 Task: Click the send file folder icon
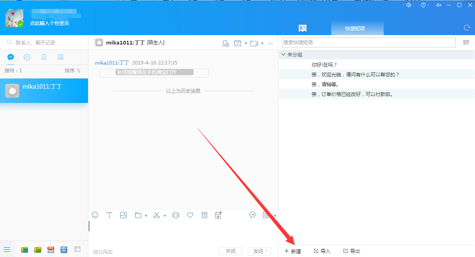point(138,215)
